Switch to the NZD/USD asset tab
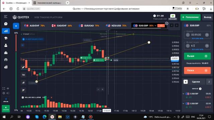Screen dimensions: 214x120 tap(116, 26)
